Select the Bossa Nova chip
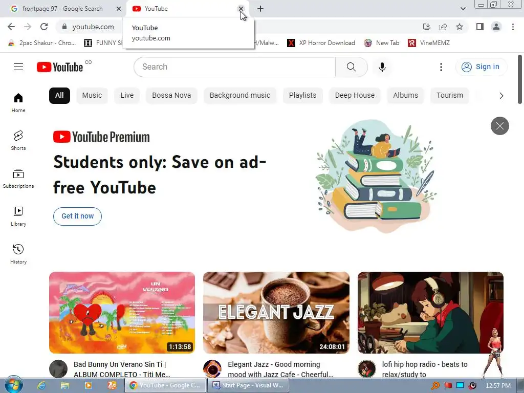The image size is (524, 393). coord(171,96)
